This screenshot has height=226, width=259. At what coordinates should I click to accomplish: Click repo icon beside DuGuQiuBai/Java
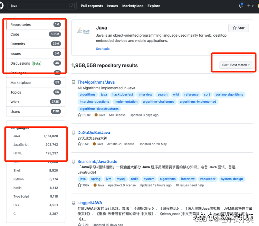pos(73,133)
